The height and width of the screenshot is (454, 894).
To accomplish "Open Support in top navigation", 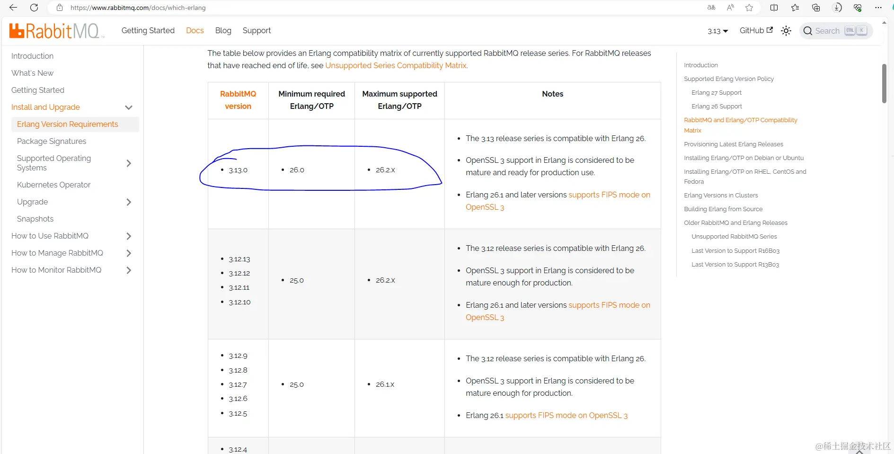I will pos(257,30).
